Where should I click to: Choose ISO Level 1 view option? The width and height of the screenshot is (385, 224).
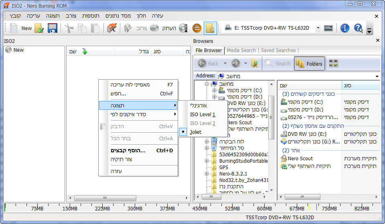click(x=202, y=114)
